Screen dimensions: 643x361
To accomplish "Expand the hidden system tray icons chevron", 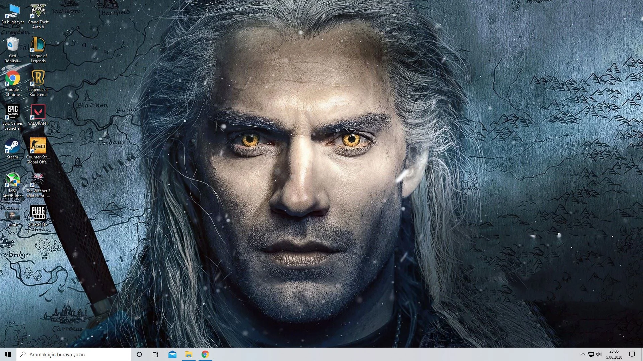I will coord(583,354).
